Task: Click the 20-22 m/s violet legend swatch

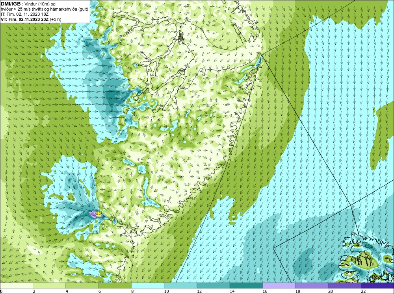Action: (x=344, y=285)
